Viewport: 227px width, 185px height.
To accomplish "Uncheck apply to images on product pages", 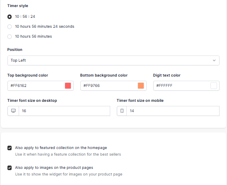I will pyautogui.click(x=10, y=168).
